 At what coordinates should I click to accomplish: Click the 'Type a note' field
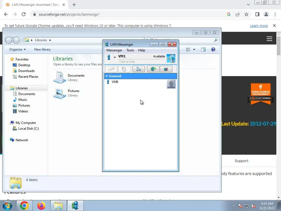[142, 62]
